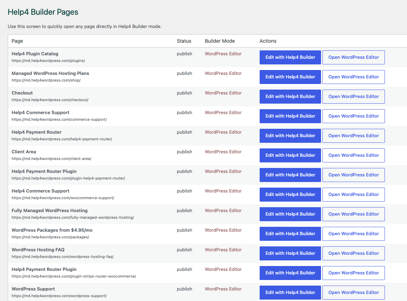Click the Managed WordPress Hosting Plans title
Screen dimensions: 407x301
coord(51,73)
